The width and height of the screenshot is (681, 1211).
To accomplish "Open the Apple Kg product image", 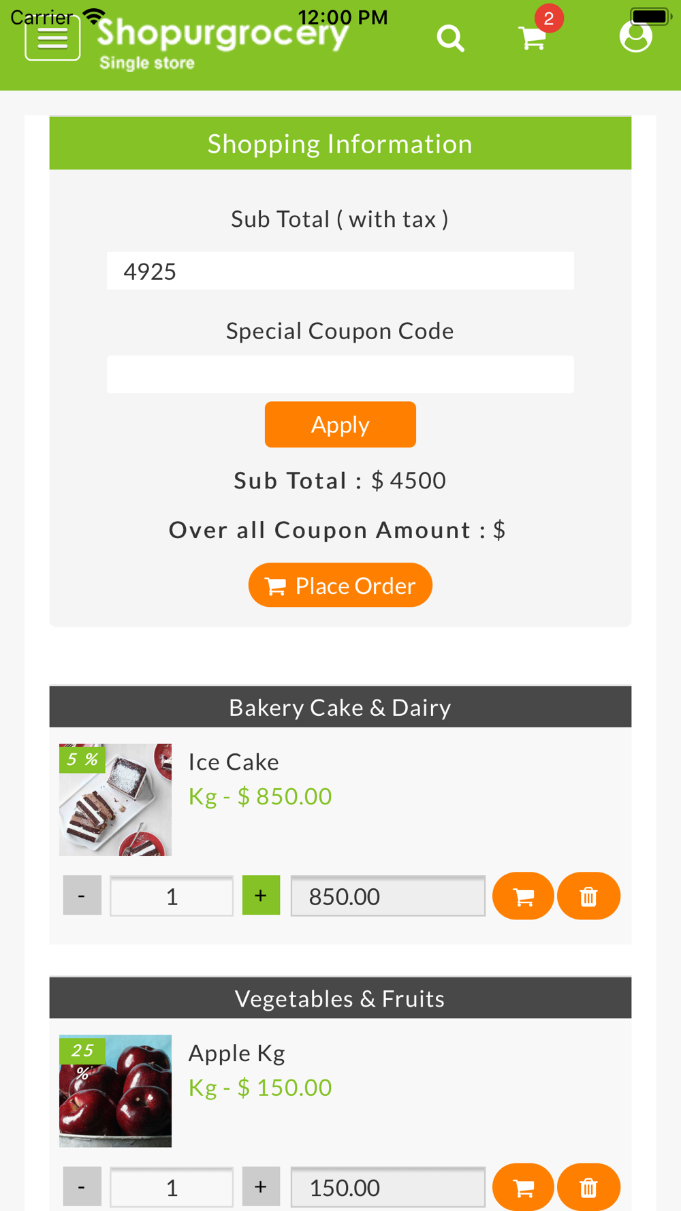I will click(x=115, y=1090).
